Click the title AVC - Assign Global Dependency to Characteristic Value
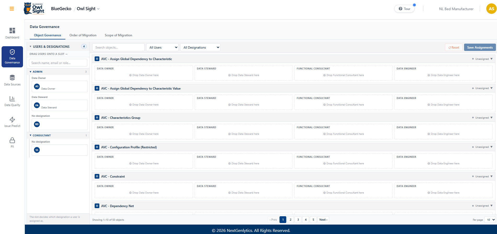The image size is (497, 234). tap(141, 88)
